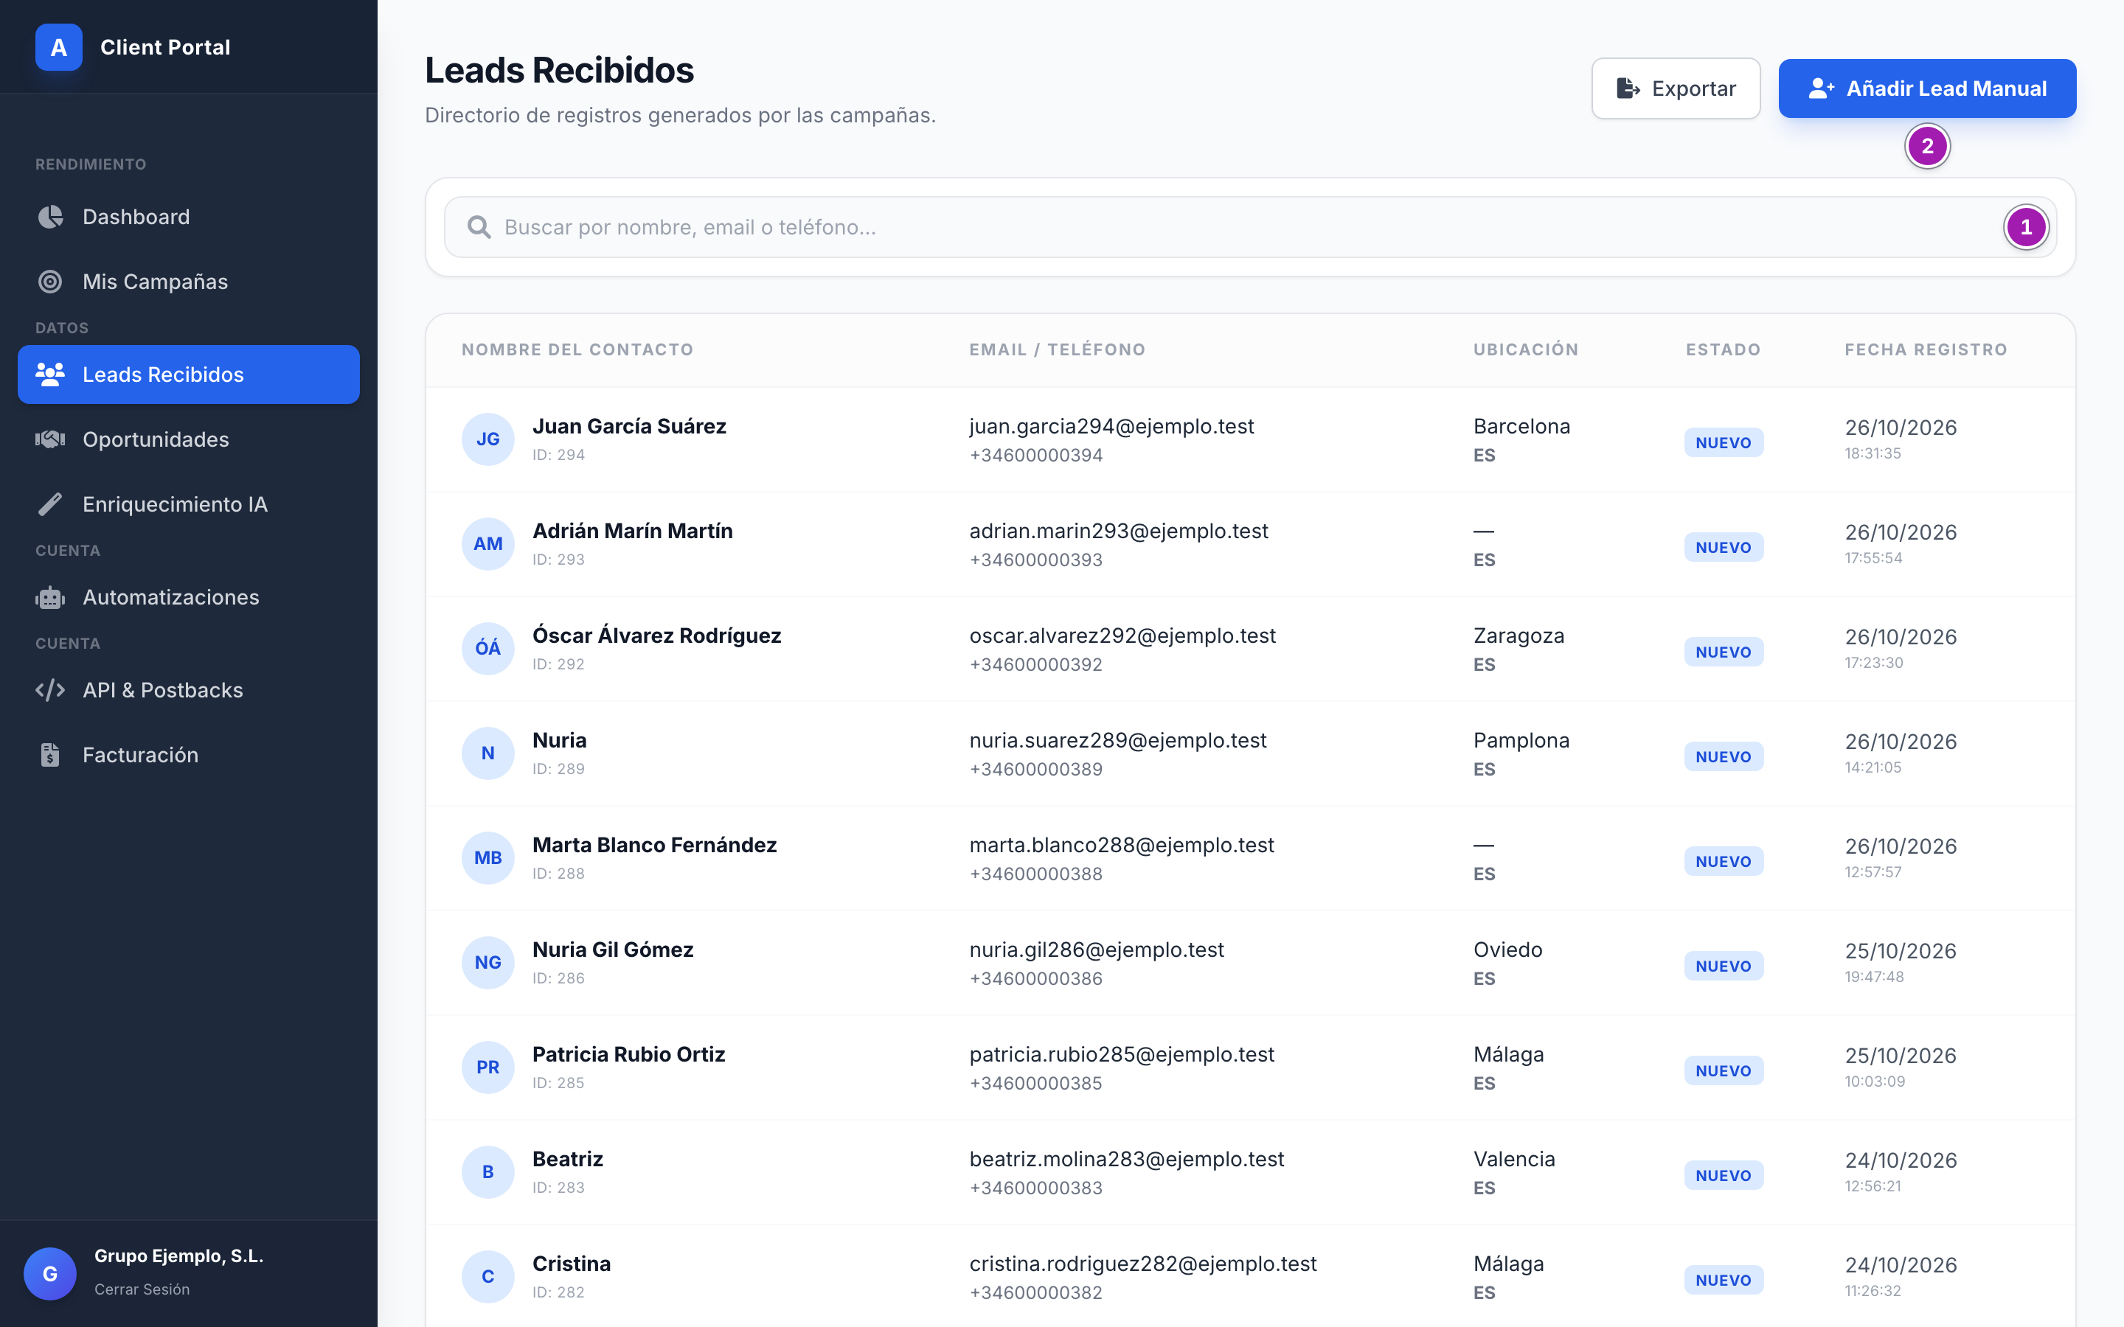The image size is (2124, 1327).
Task: Open API & Postbacks settings
Action: coord(189,691)
